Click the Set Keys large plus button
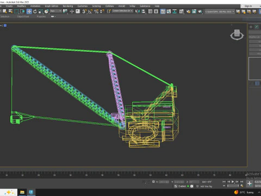This screenshot has height=196, width=261. click(x=250, y=183)
